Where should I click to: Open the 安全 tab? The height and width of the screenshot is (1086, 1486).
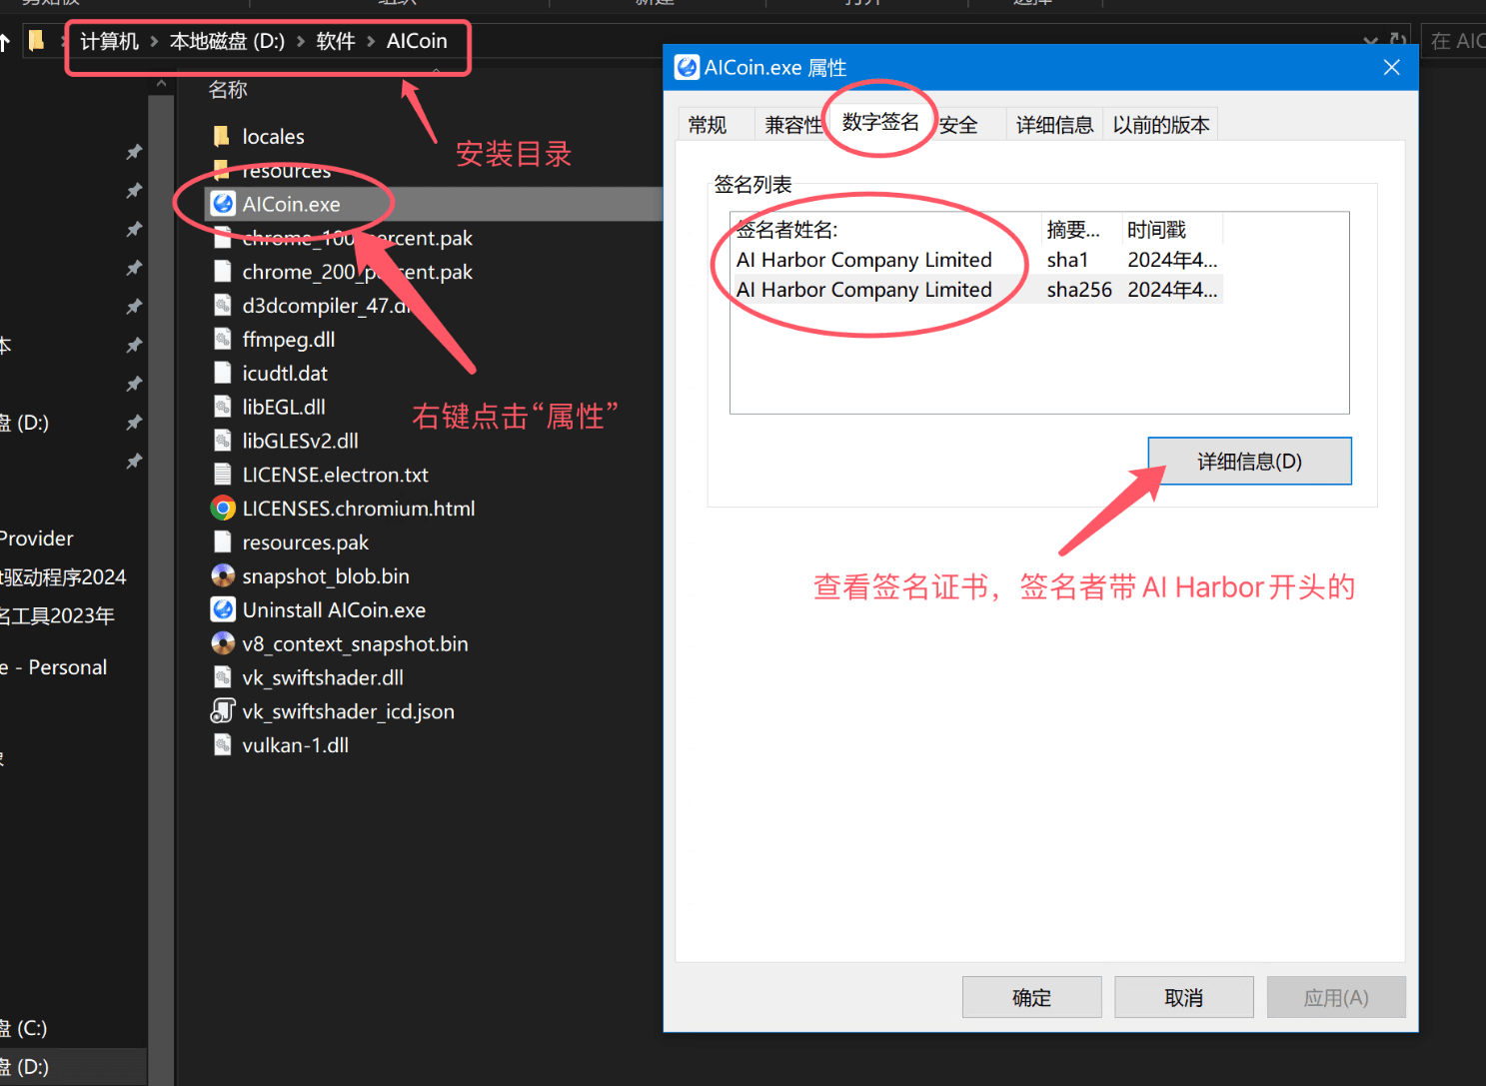[x=958, y=125]
